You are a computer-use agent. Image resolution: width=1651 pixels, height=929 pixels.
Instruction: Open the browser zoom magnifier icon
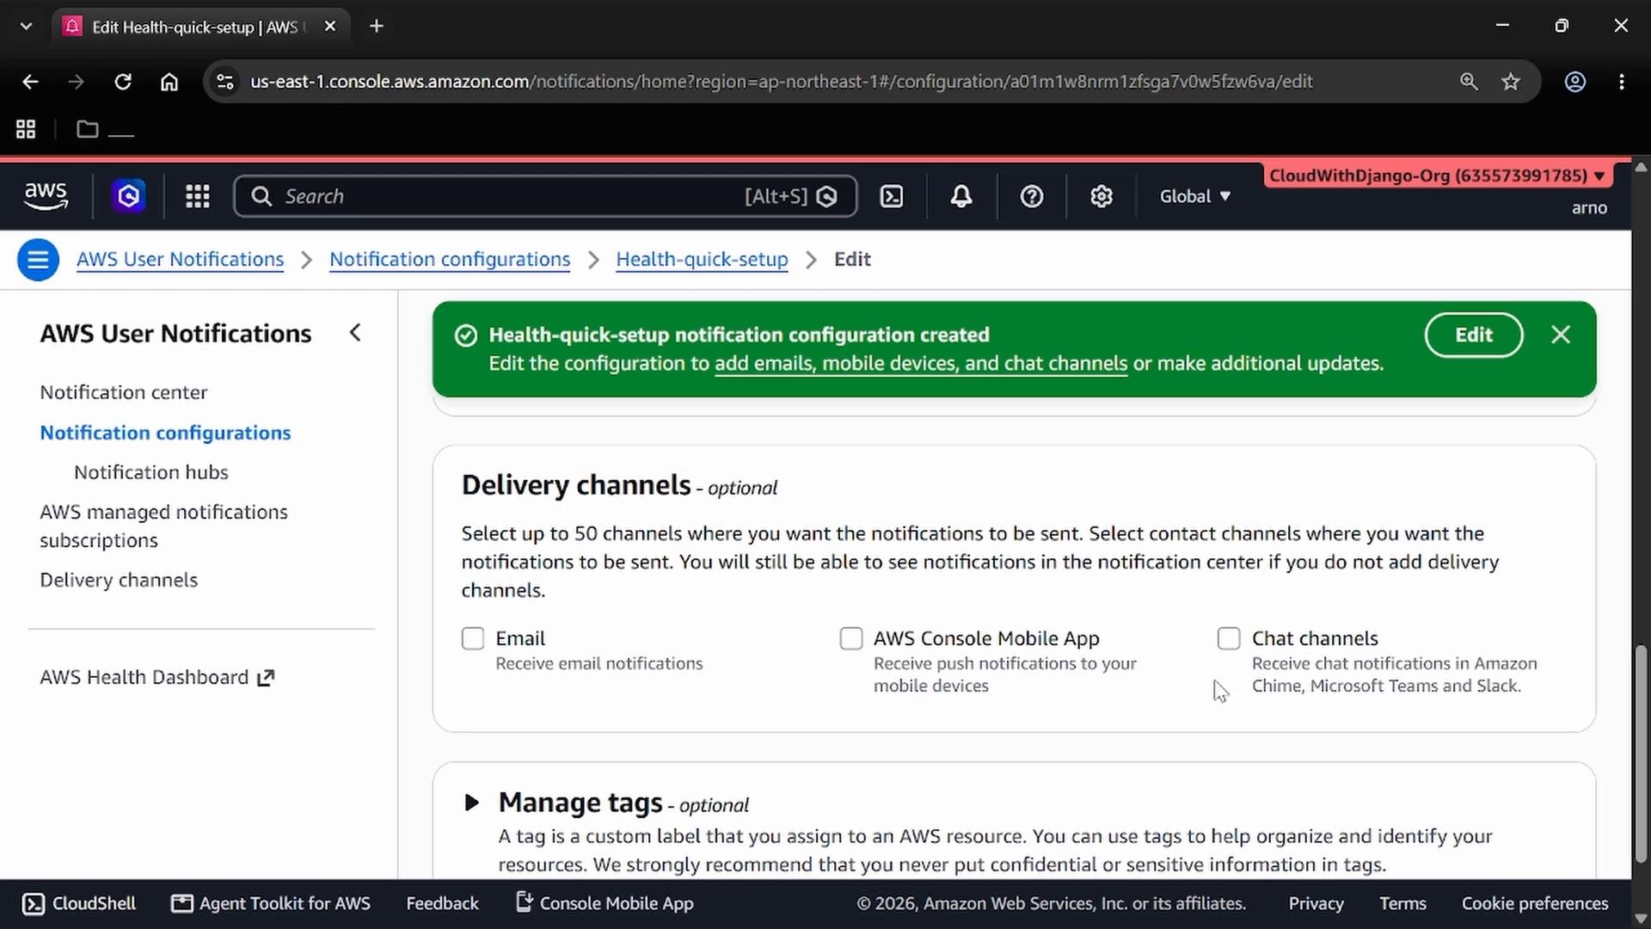pos(1469,82)
